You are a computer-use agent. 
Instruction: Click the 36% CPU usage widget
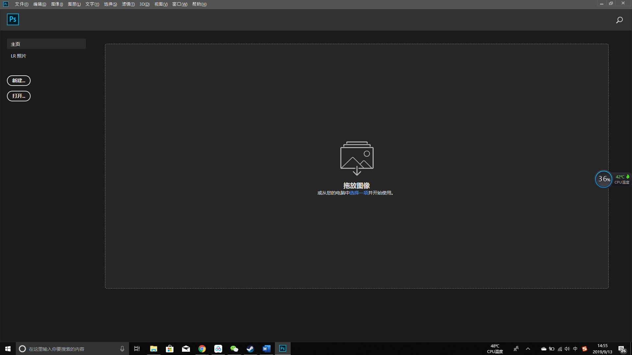coord(603,179)
